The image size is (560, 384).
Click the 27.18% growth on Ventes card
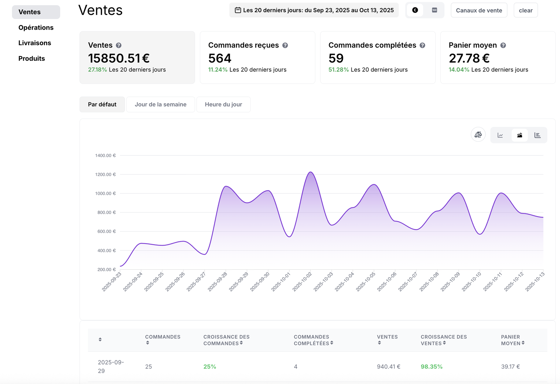(x=97, y=70)
